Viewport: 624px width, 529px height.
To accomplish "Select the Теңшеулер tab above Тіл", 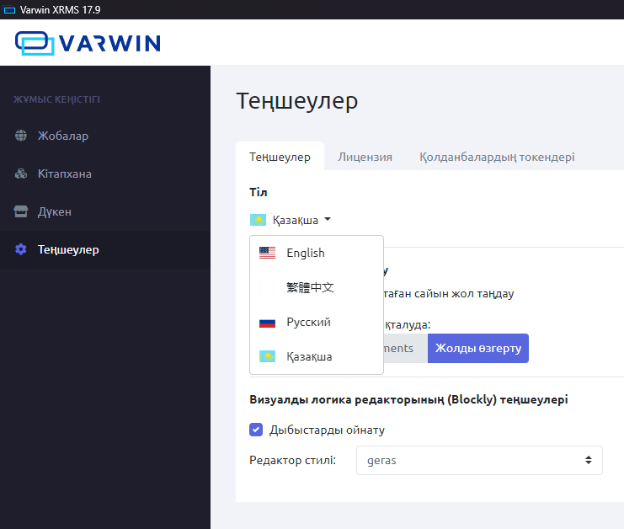I will click(x=280, y=157).
